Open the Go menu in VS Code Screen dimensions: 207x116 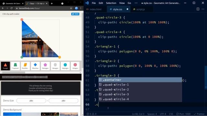(x=129, y=3)
